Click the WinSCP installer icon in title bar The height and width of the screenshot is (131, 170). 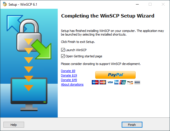pyautogui.click(x=5, y=5)
